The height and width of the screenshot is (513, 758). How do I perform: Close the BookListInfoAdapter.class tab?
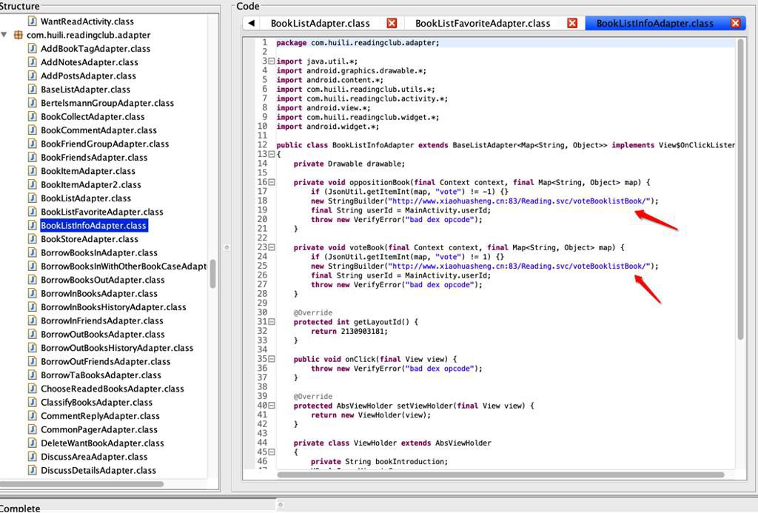[736, 23]
